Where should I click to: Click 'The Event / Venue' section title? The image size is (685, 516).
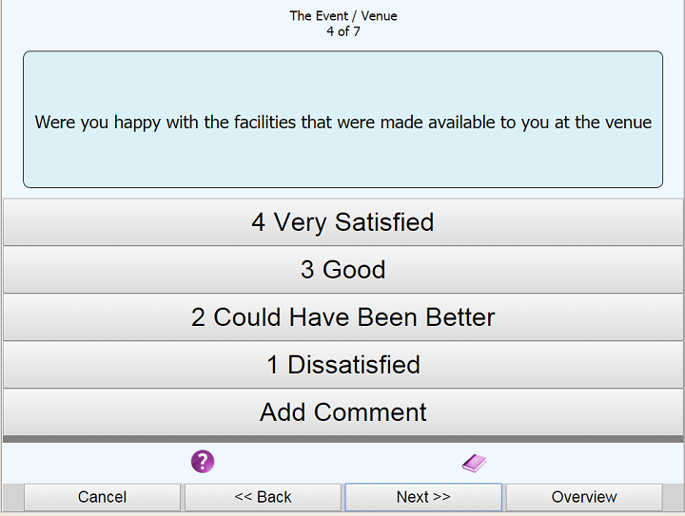pyautogui.click(x=342, y=15)
